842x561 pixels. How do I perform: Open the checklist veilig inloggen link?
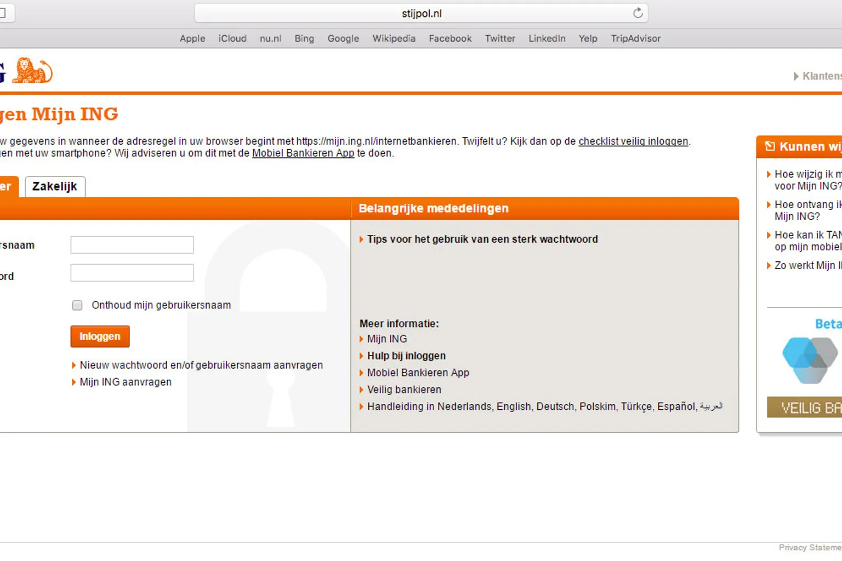pyautogui.click(x=633, y=141)
